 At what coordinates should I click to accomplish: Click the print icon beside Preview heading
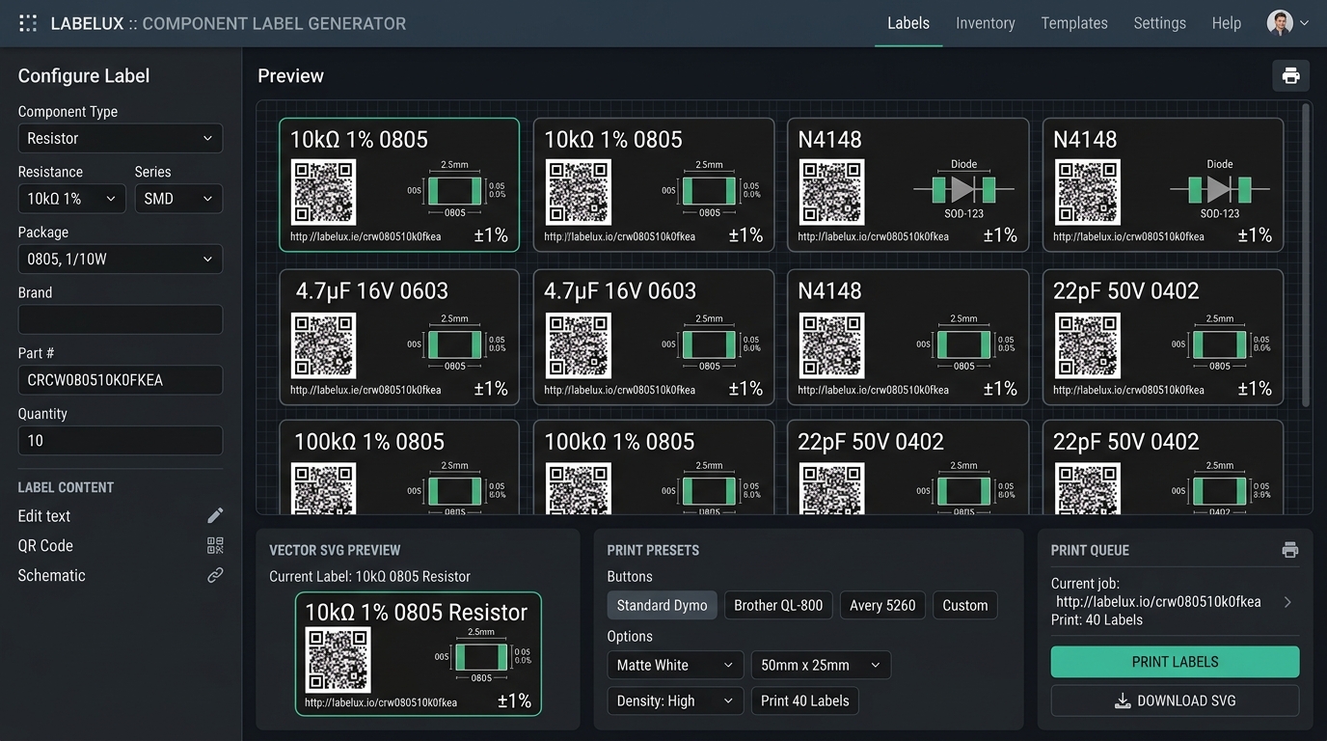[1290, 75]
